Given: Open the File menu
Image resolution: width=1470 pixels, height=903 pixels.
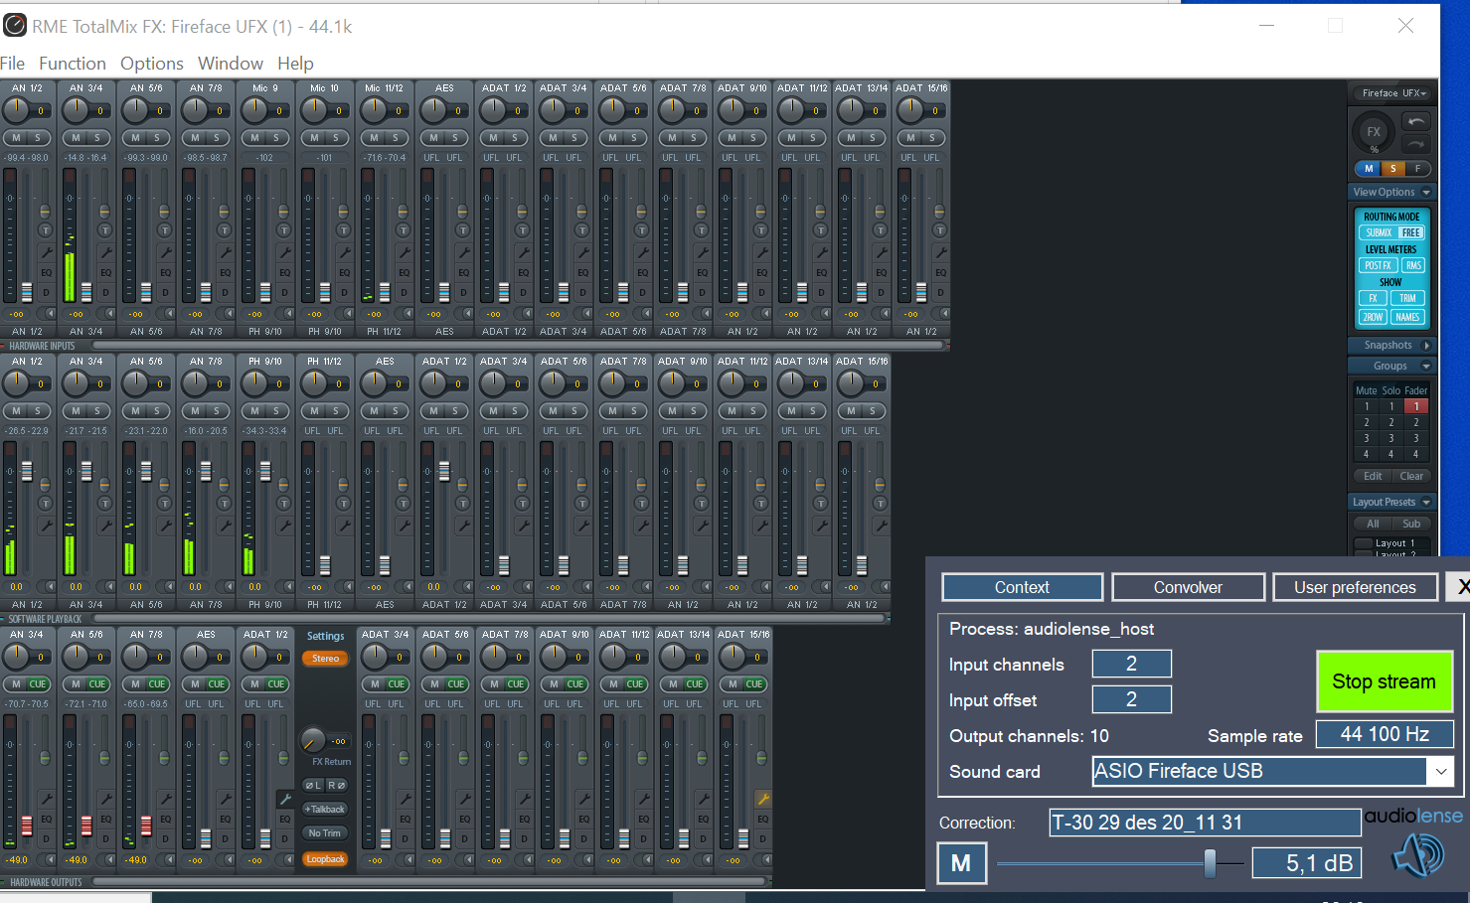Looking at the screenshot, I should pos(13,64).
